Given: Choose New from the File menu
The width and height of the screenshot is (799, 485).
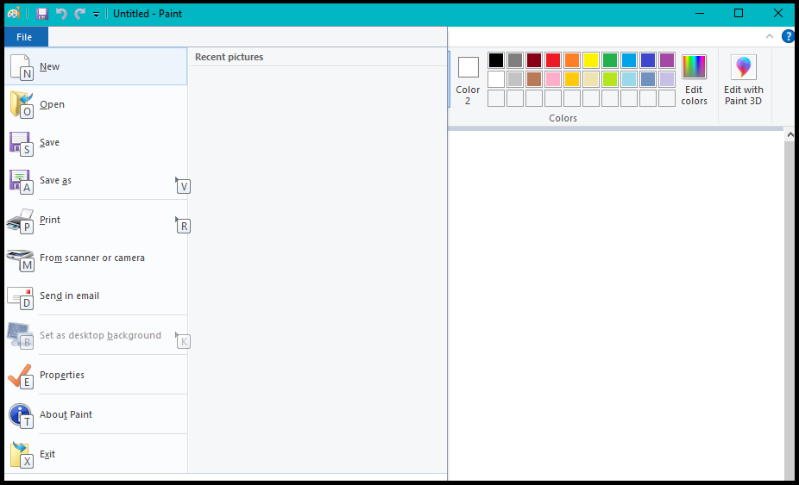Looking at the screenshot, I should (x=96, y=66).
